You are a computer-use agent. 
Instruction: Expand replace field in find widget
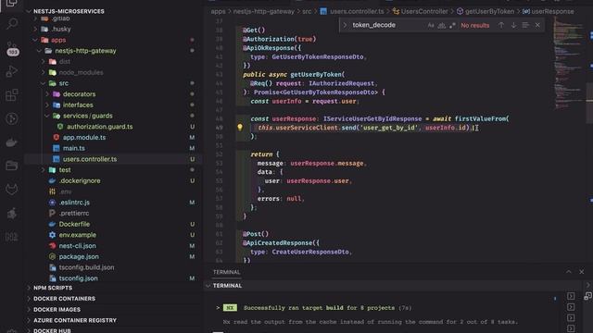tap(345, 25)
